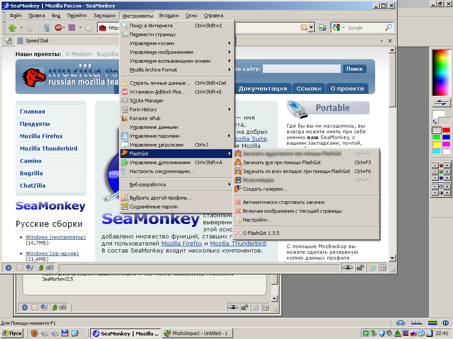The width and height of the screenshot is (453, 339).
Task: Open FlashGot 'Настройки...' menu item
Action: pos(306,220)
